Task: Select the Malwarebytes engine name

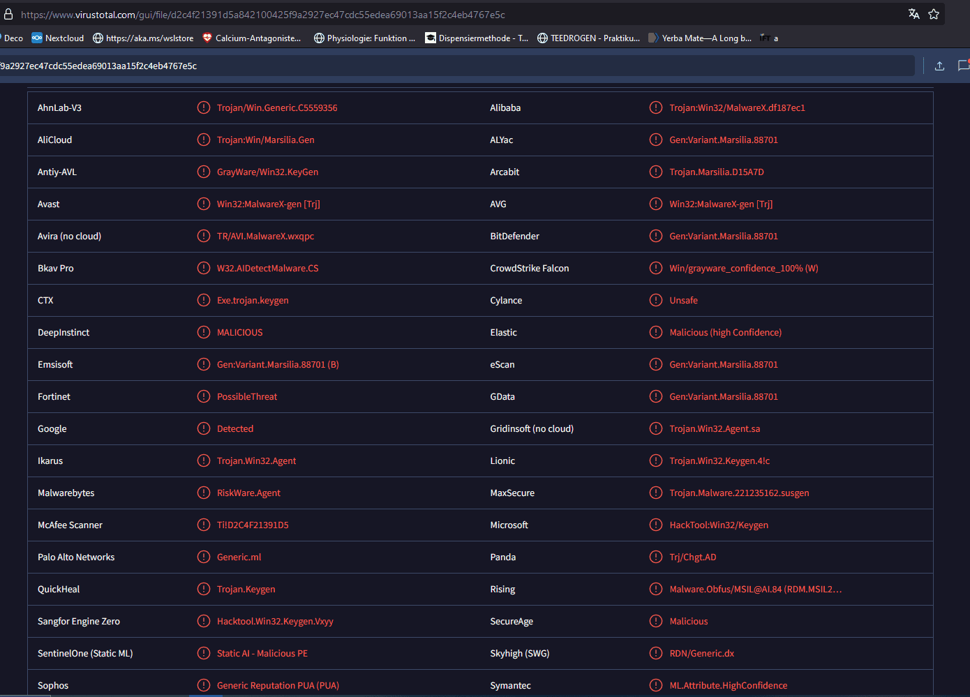Action: pyautogui.click(x=66, y=493)
